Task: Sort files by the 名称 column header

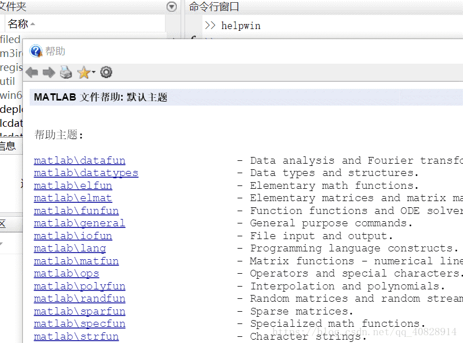Action: (x=18, y=24)
